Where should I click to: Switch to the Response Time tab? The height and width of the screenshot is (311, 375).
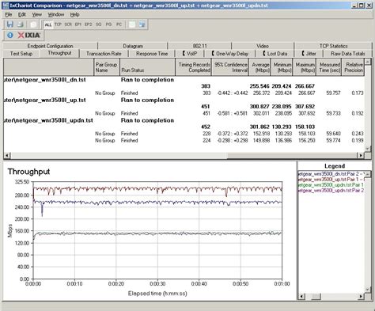coord(152,54)
